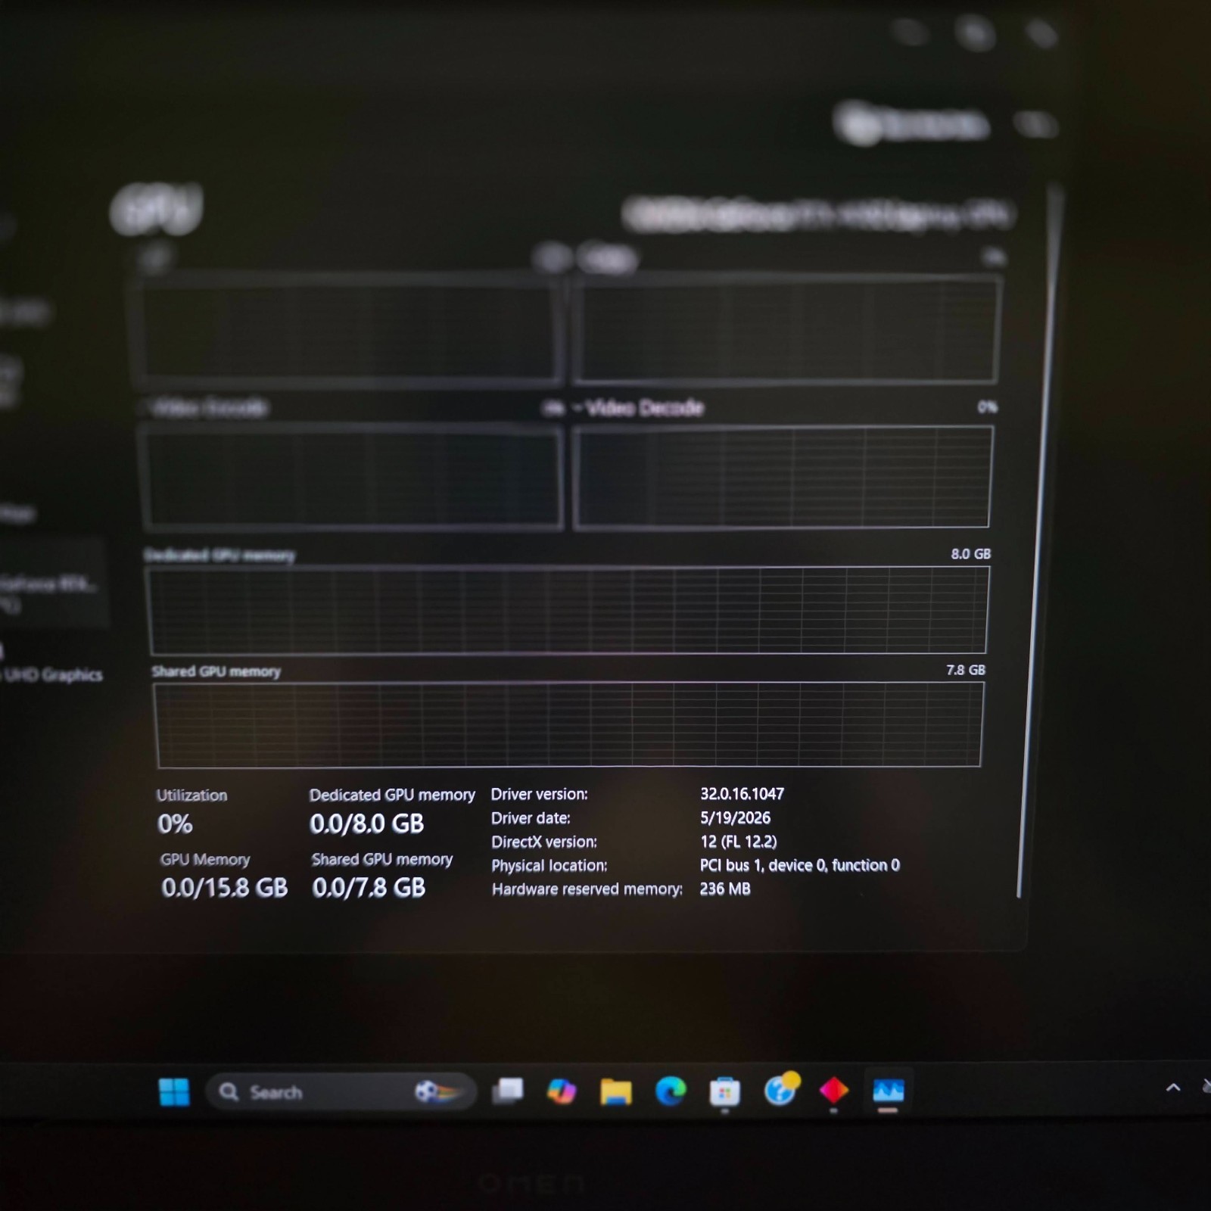Click driver version 32.0.16.1047

(x=742, y=793)
